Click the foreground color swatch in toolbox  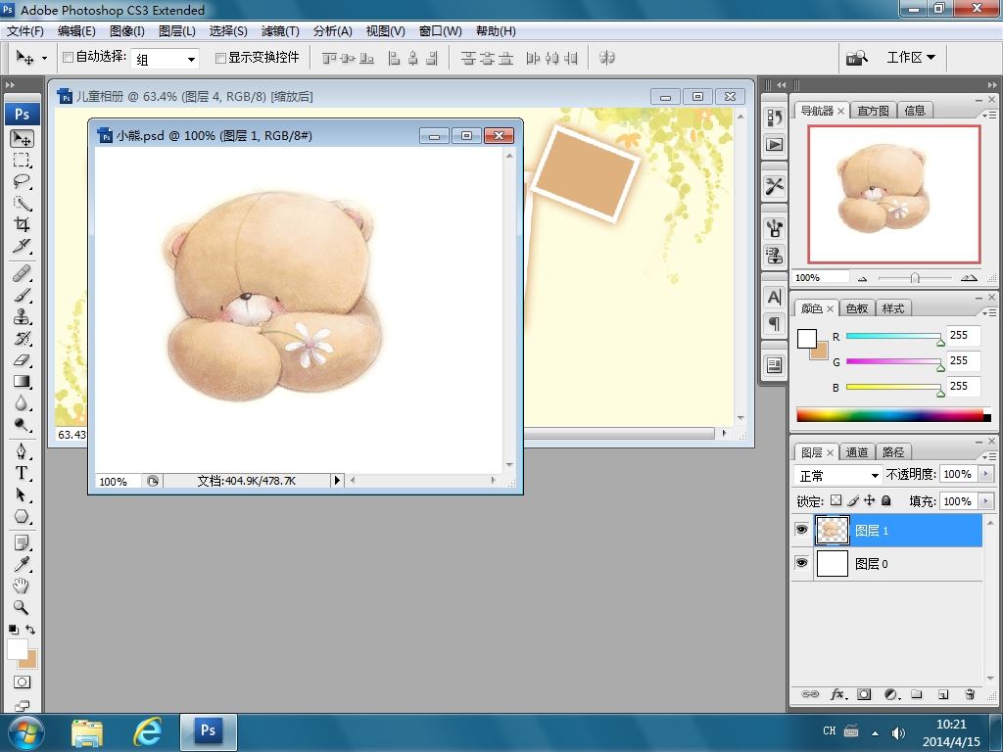(18, 649)
